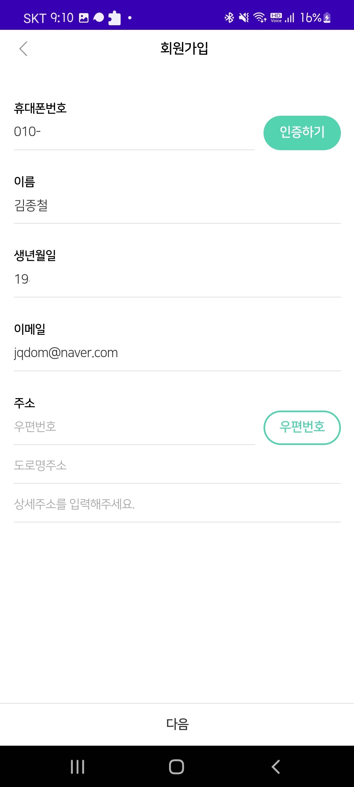Tap the 생년월일 birthdate field

[177, 279]
